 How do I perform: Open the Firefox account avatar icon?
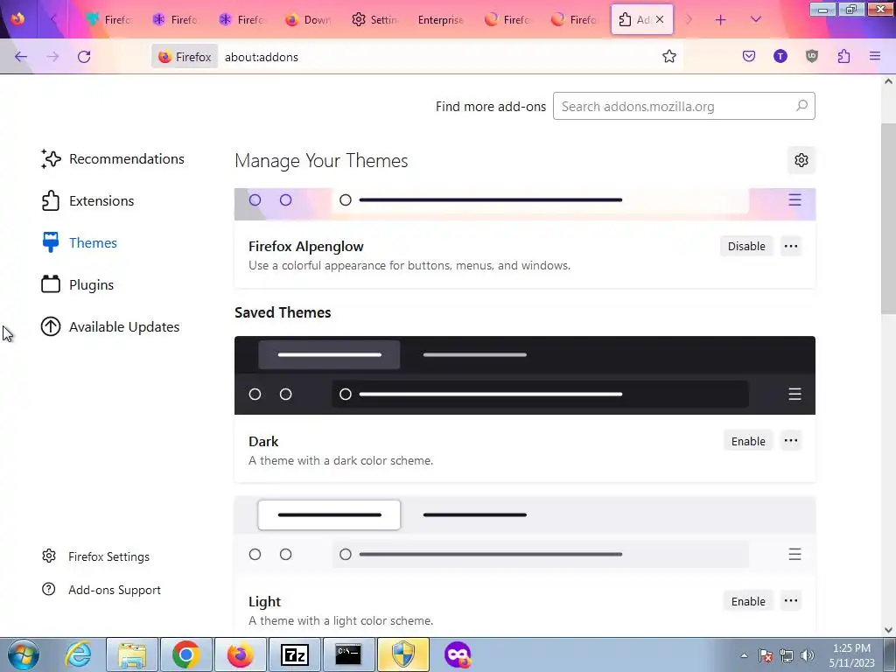tap(780, 56)
